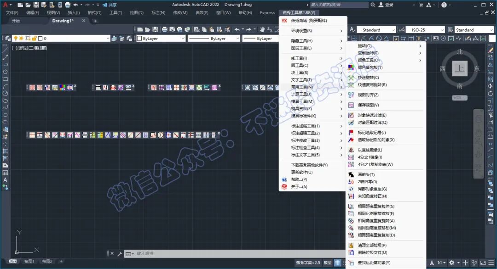Click the WCS coordinate system label
This screenshot has width=497, height=269.
pos(460,98)
